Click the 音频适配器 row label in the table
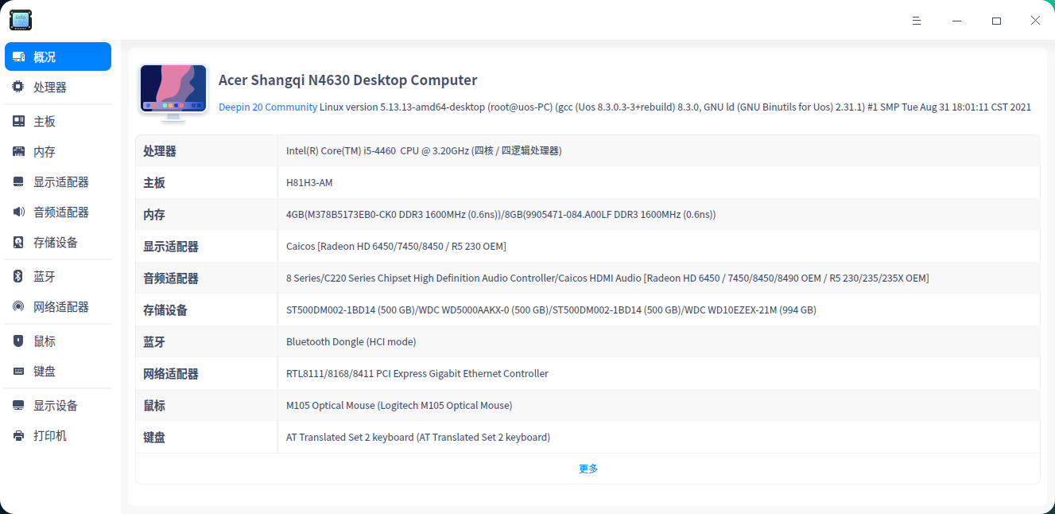 click(171, 278)
